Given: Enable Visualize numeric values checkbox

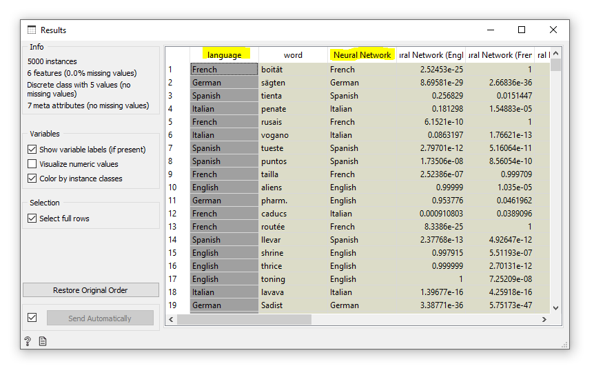Looking at the screenshot, I should click(32, 164).
